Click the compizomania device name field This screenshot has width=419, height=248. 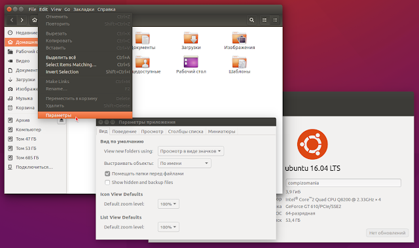pos(343,183)
